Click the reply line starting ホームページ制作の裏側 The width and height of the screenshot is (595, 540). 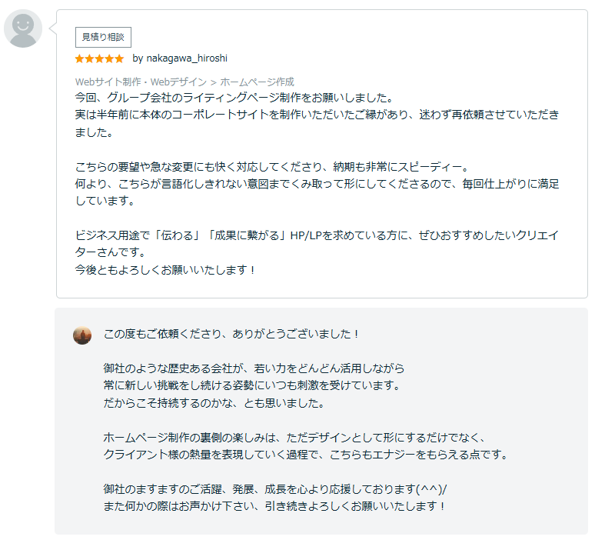pyautogui.click(x=294, y=438)
